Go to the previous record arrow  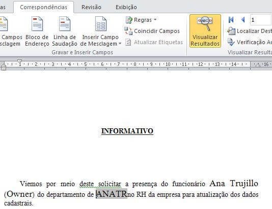[x=243, y=20]
